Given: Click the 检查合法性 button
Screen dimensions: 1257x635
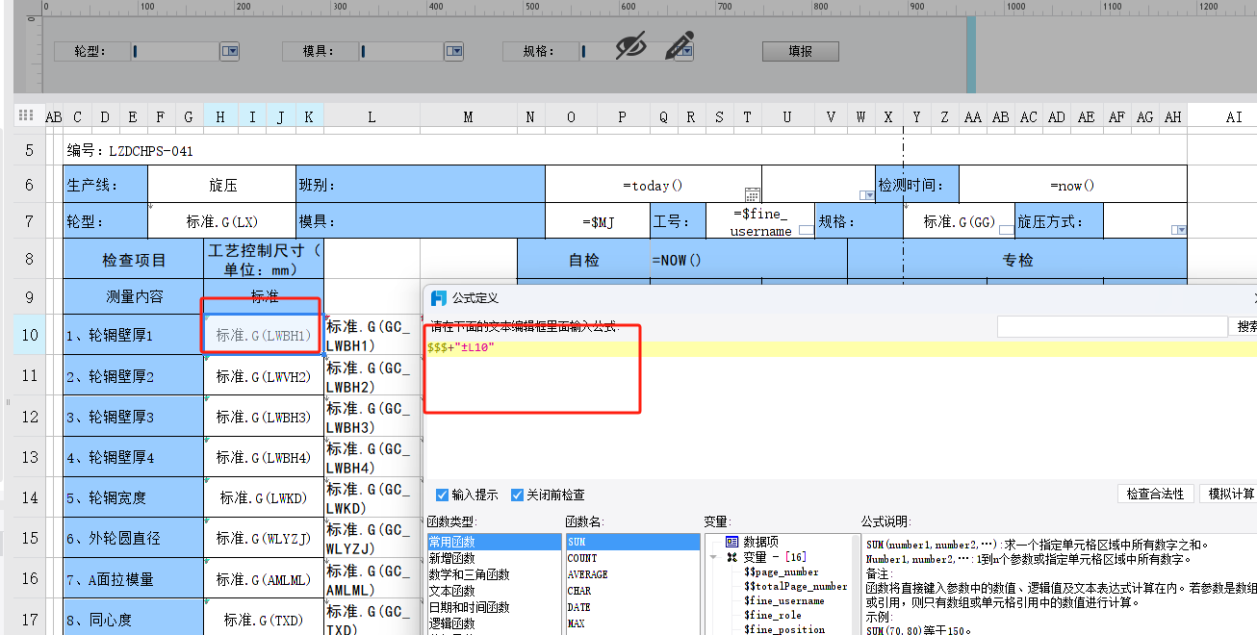Looking at the screenshot, I should (x=1156, y=494).
